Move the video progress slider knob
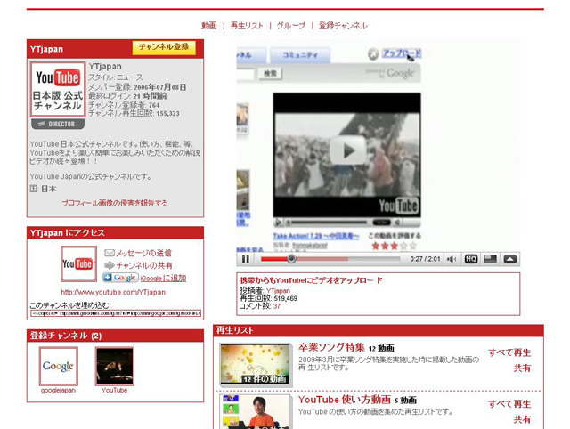This screenshot has width=570, height=429. click(x=291, y=259)
